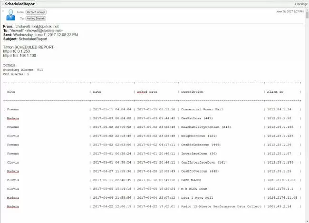Click the sender avatar icon

[11, 16]
